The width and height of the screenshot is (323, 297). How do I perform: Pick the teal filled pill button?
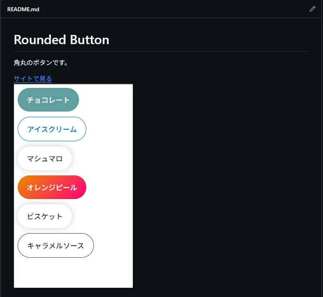(x=48, y=100)
